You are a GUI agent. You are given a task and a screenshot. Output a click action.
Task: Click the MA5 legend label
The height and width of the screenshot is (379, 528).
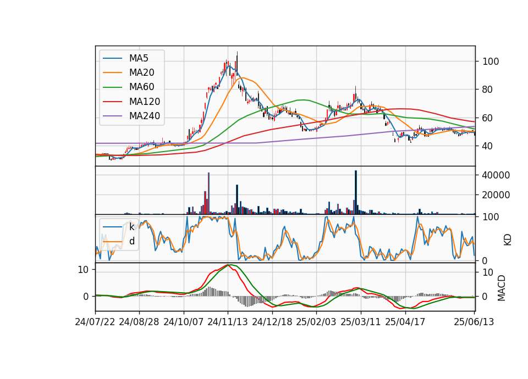click(139, 58)
